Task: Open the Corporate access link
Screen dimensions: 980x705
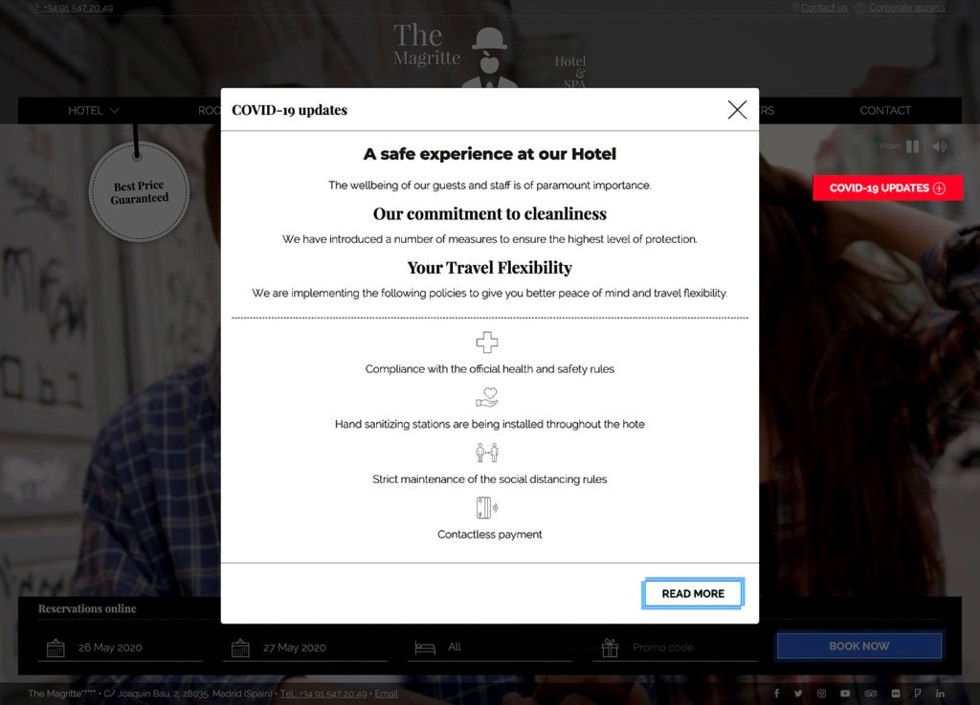Action: click(x=906, y=8)
